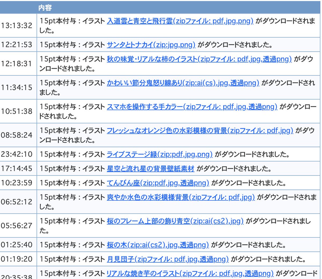Open the サンタとトナカイ download link

[x=152, y=45]
